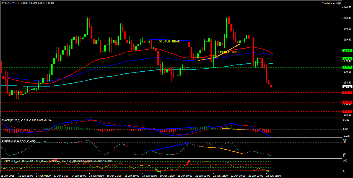The height and width of the screenshot is (178, 353).
Task: Select the blue line above DOUBLE BEAR
Action: (x=169, y=40)
